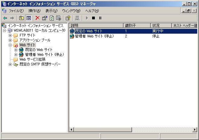Stop the site with the Stop button

tap(94, 18)
